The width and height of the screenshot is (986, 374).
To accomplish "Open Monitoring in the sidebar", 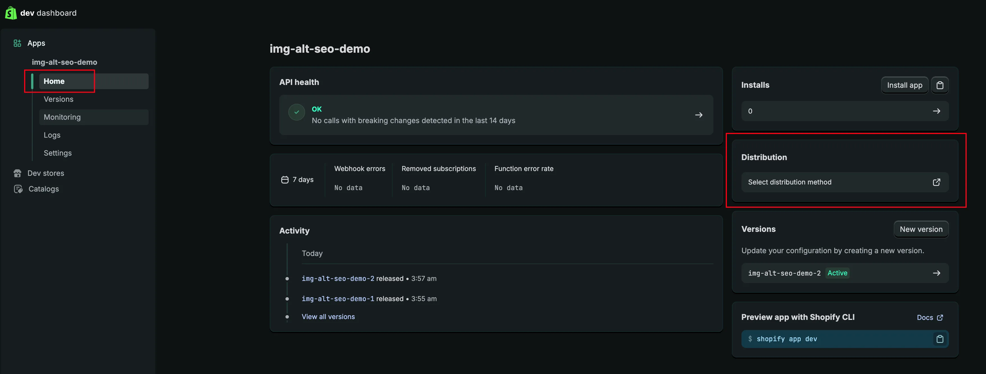I will click(x=62, y=117).
